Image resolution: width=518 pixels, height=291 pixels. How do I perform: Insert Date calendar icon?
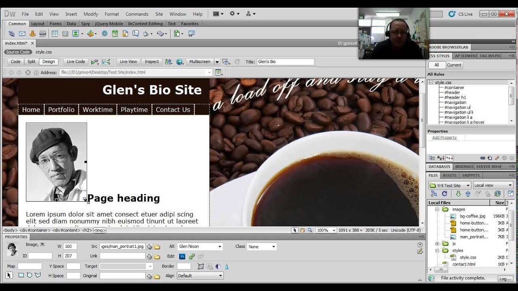[x=115, y=34]
